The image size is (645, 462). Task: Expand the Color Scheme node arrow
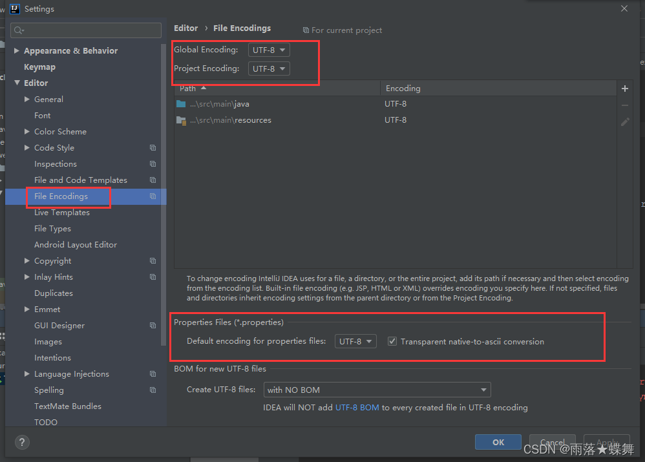(x=27, y=132)
